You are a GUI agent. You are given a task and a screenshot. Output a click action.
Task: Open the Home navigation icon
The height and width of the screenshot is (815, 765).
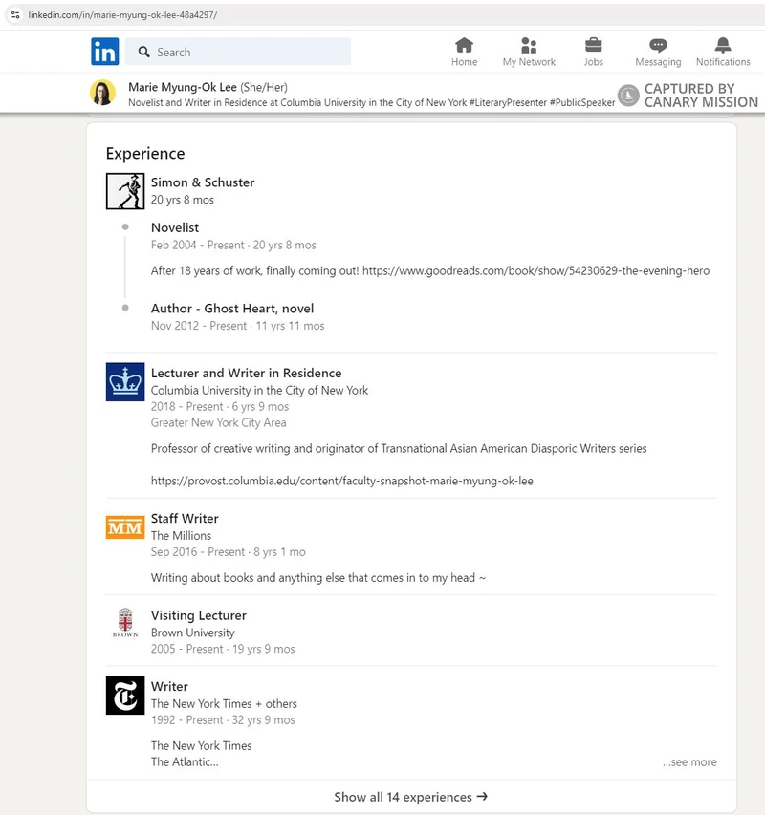(x=464, y=46)
